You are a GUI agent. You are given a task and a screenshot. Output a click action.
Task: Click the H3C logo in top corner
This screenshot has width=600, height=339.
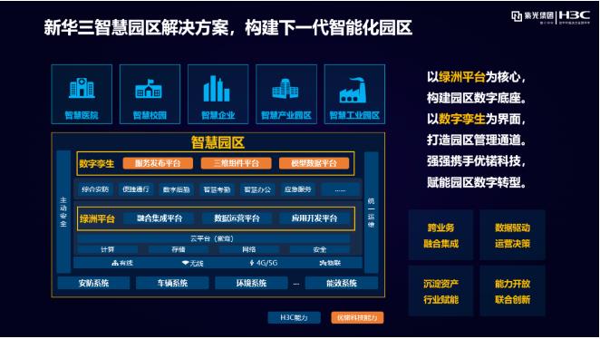coord(575,15)
